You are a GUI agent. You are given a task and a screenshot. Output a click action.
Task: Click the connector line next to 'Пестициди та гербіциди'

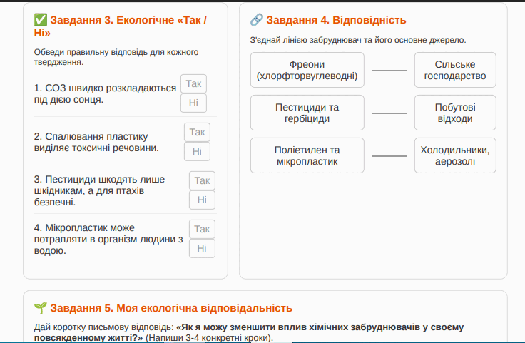coord(389,113)
